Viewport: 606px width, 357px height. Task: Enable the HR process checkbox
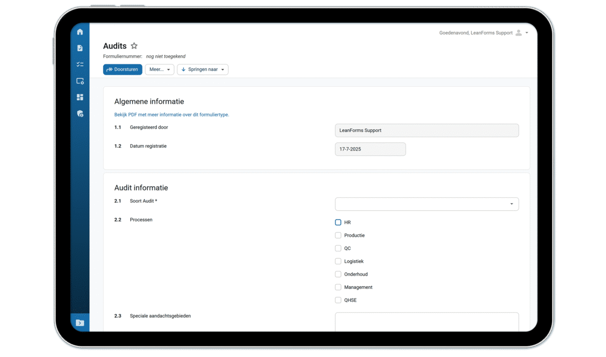tap(338, 222)
